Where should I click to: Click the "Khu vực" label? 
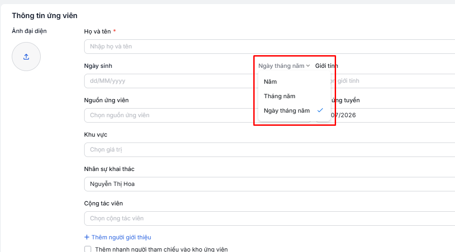point(96,135)
